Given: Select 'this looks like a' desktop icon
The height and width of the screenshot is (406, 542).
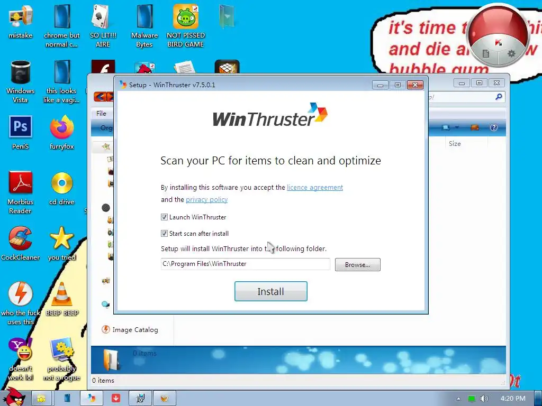Looking at the screenshot, I should click(x=62, y=81).
